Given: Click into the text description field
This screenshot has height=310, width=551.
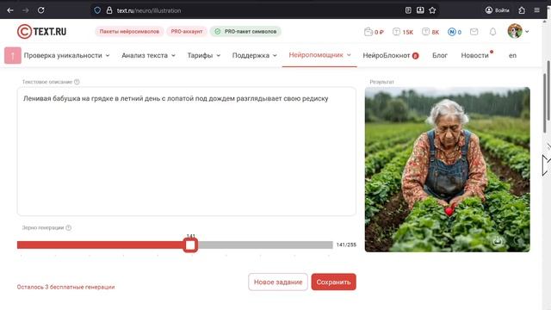Looking at the screenshot, I should 187,152.
